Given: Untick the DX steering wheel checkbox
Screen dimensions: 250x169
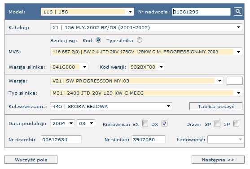Looking at the screenshot, I should click(x=164, y=124).
